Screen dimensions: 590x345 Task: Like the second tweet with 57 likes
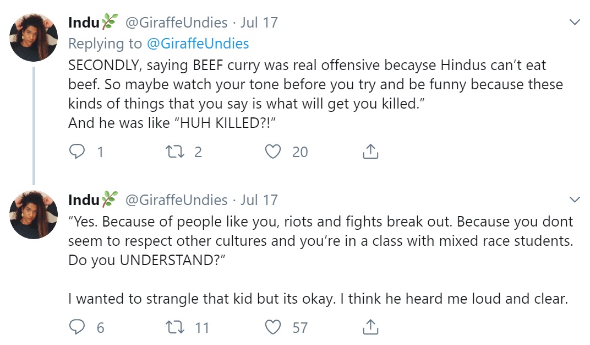273,327
